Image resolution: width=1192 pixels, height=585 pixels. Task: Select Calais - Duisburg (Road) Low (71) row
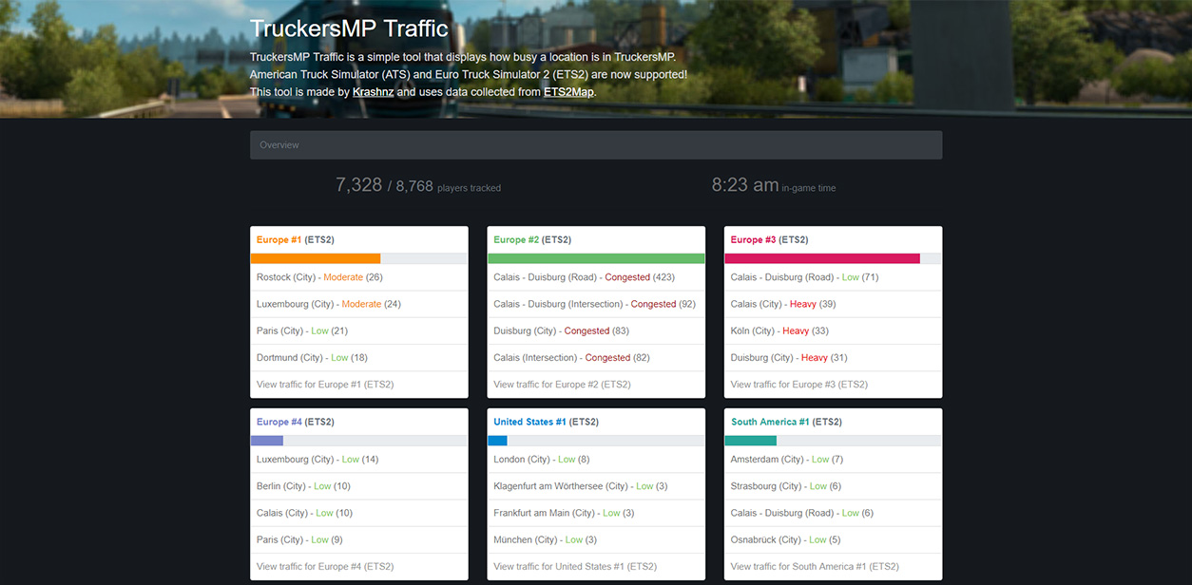click(834, 277)
